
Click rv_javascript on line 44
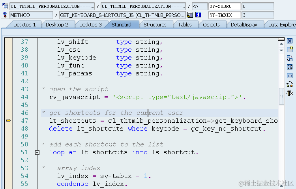(x=75, y=97)
